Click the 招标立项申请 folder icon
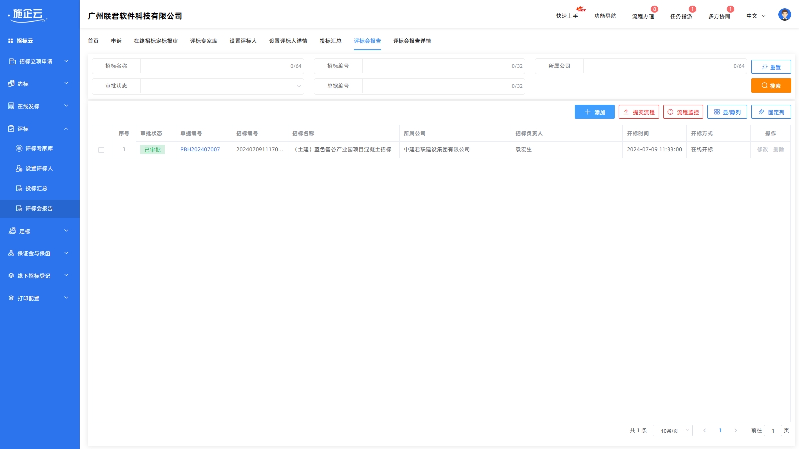Screen dimensions: 799x449 tap(12, 61)
